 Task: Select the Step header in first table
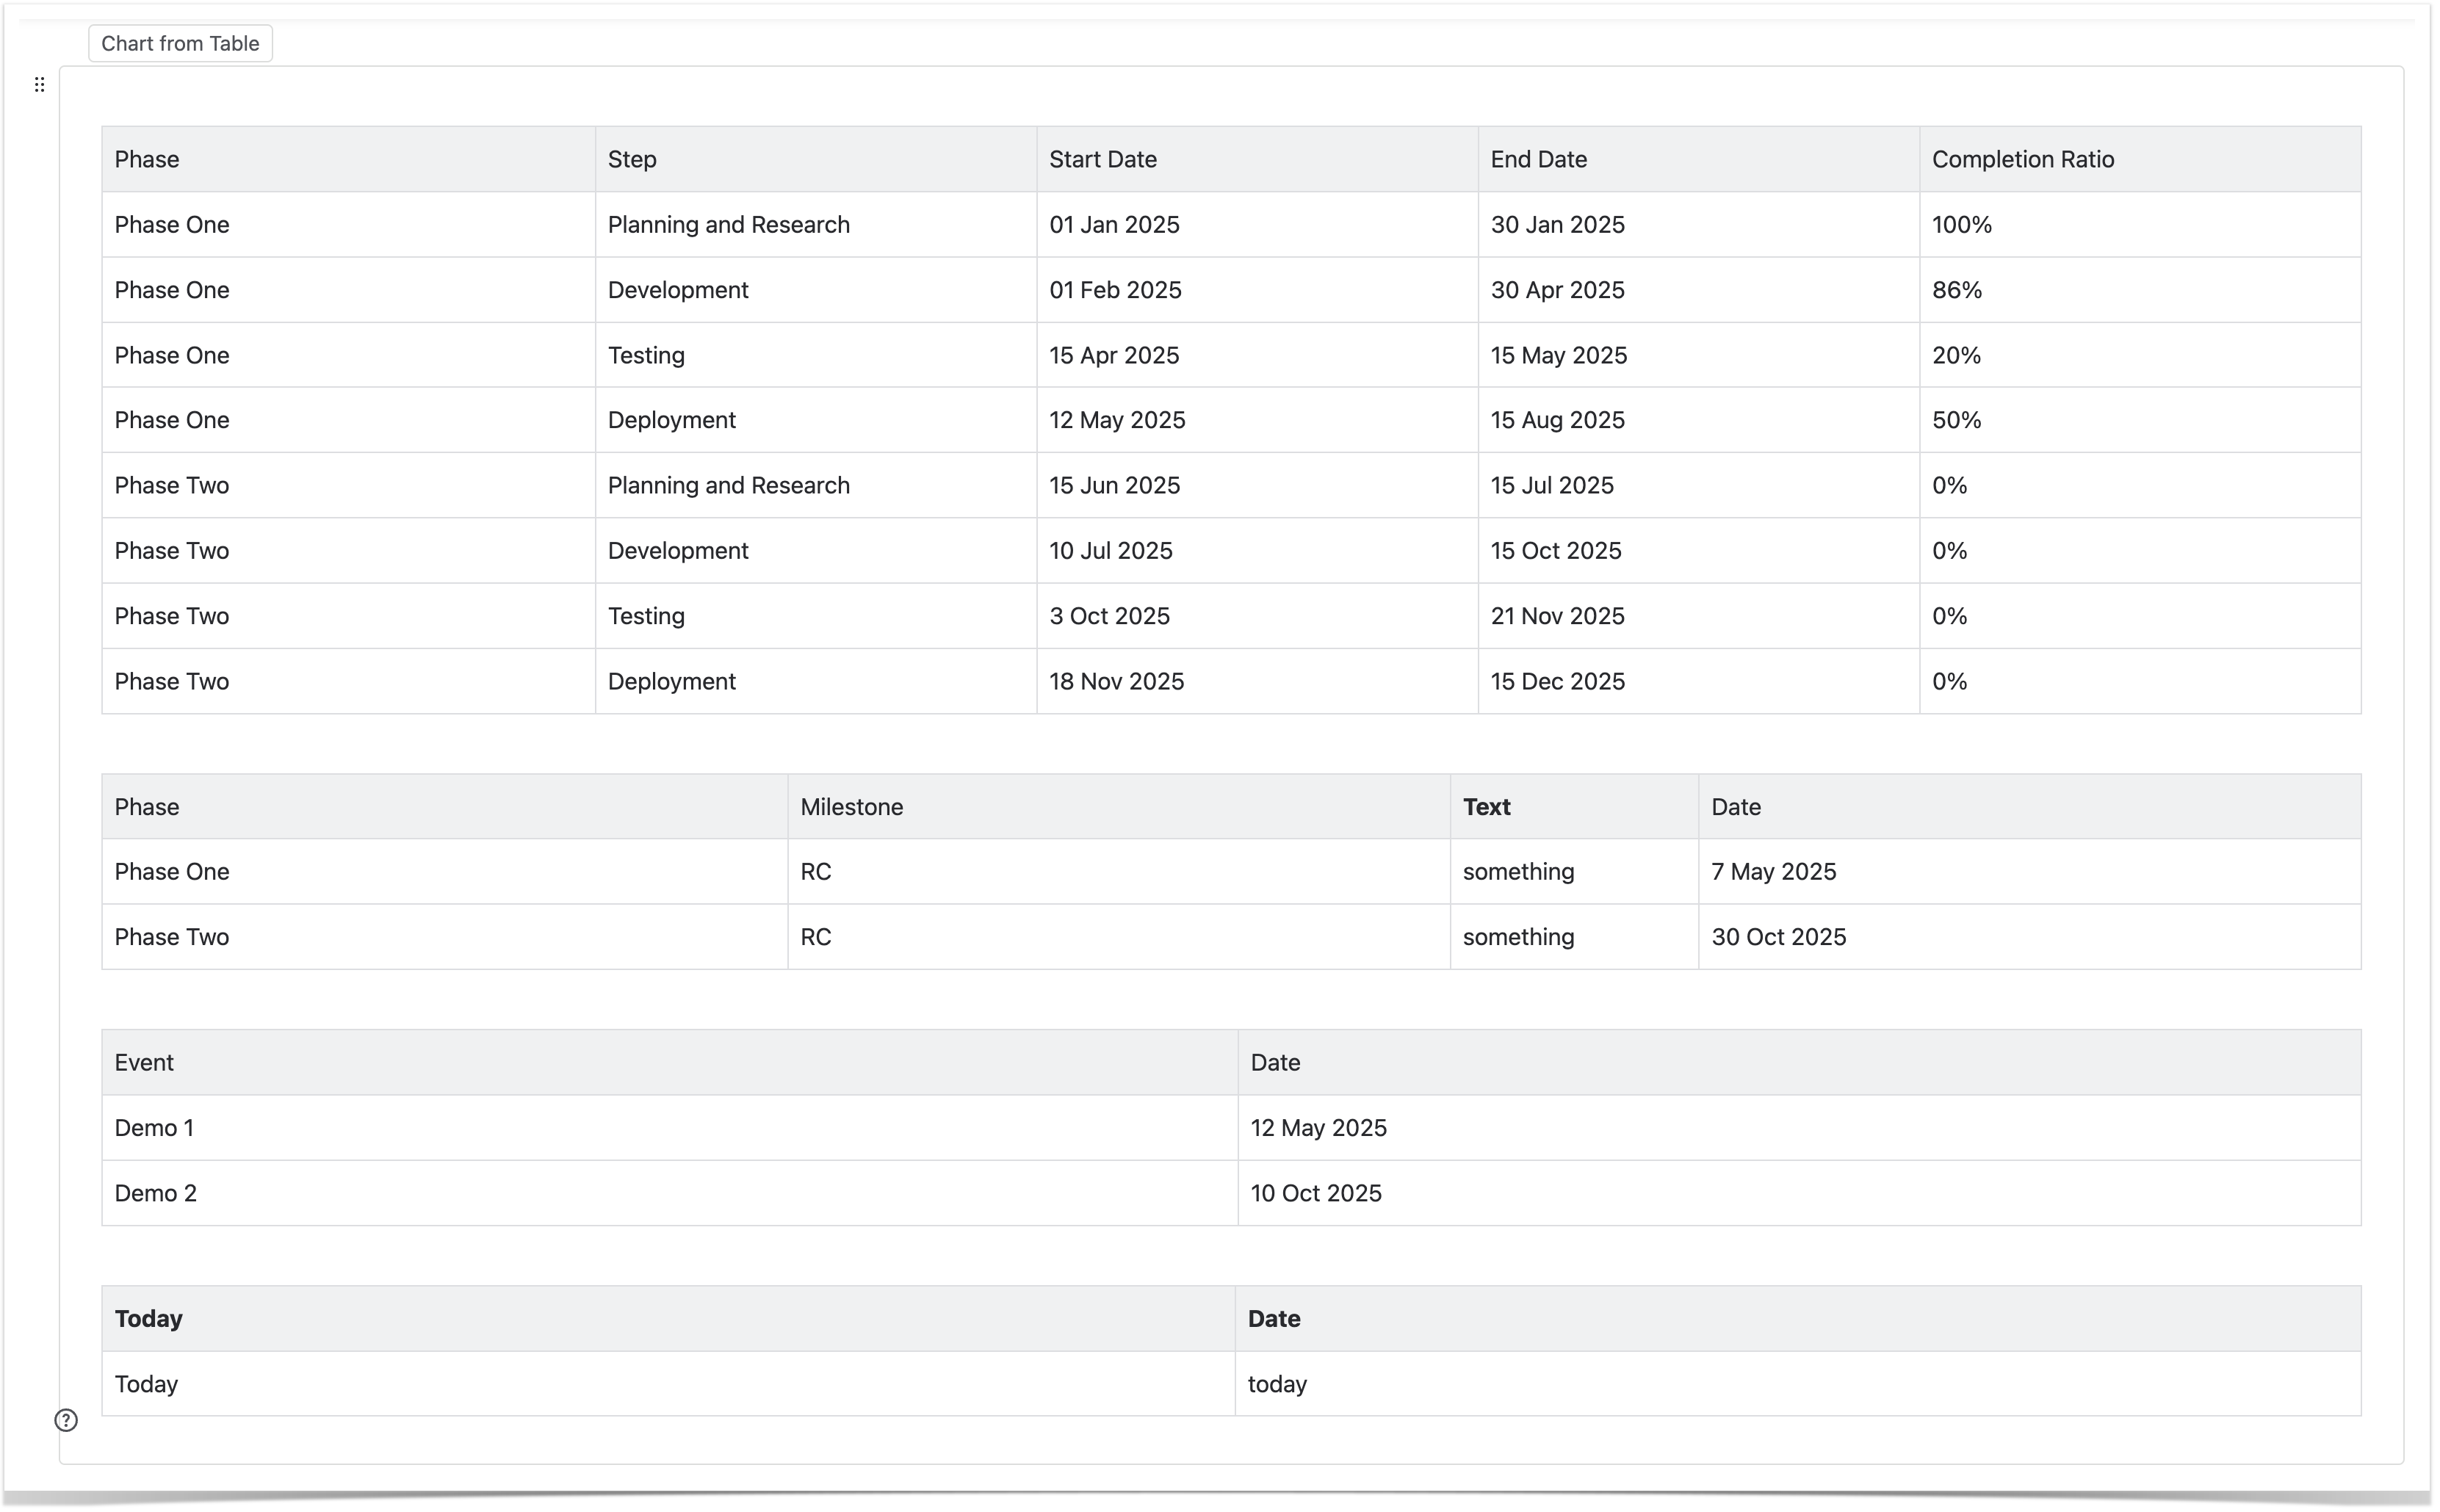pos(632,159)
